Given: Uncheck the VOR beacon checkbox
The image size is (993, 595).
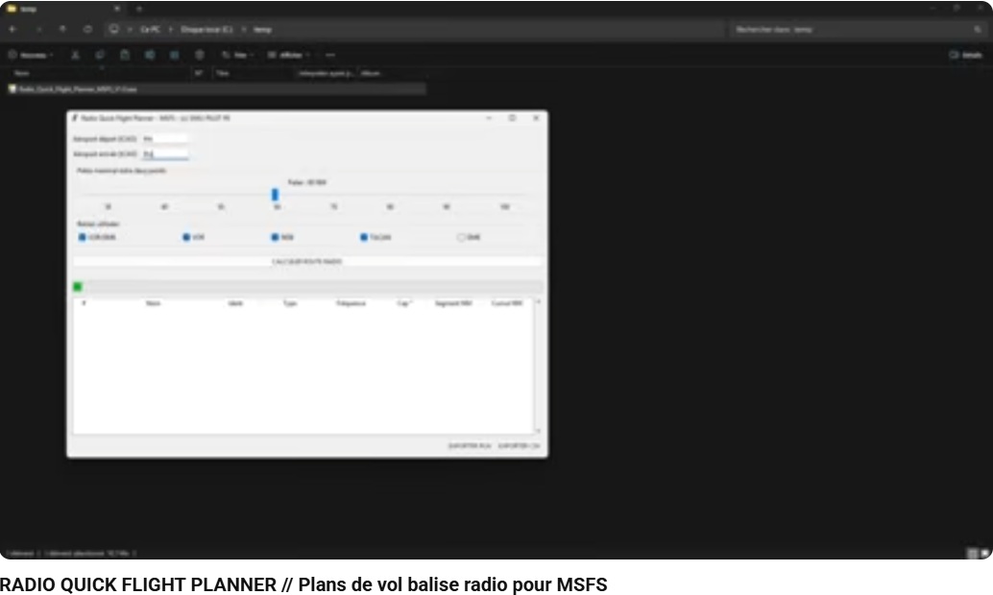Looking at the screenshot, I should (186, 237).
